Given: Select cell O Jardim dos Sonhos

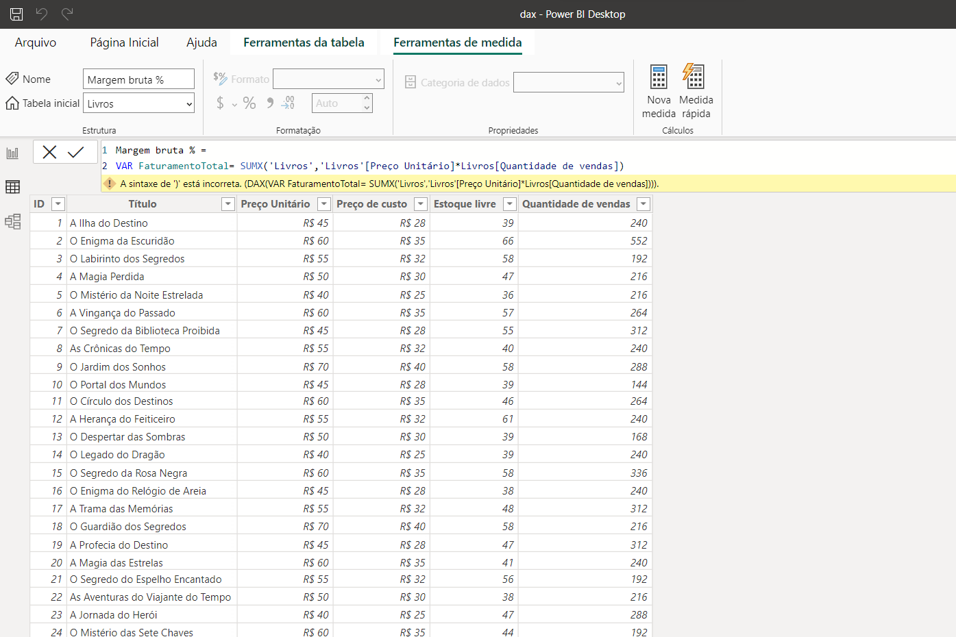Looking at the screenshot, I should (x=151, y=367).
